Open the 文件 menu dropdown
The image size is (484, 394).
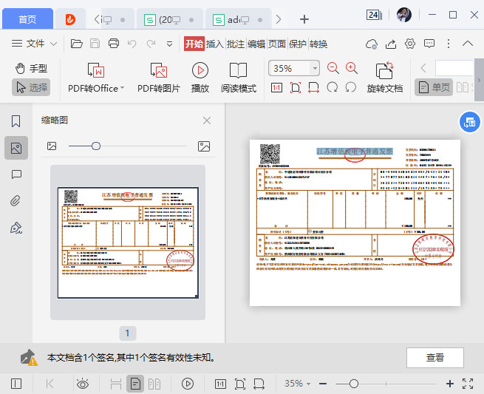point(35,44)
